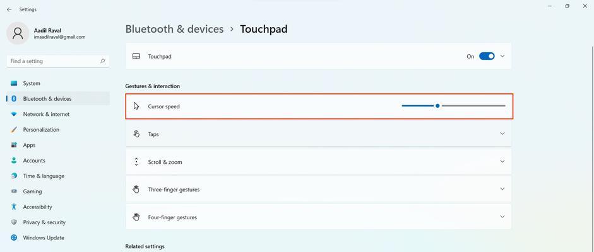Expand Three-finger gestures section
This screenshot has height=252, width=594.
(x=318, y=189)
